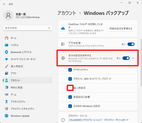This screenshot has width=142, height=123.
Task: Open ホーム in the sidebar
Action: (28, 38)
